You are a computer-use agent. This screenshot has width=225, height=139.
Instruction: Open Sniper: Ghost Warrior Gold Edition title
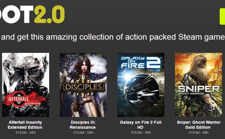199,125
